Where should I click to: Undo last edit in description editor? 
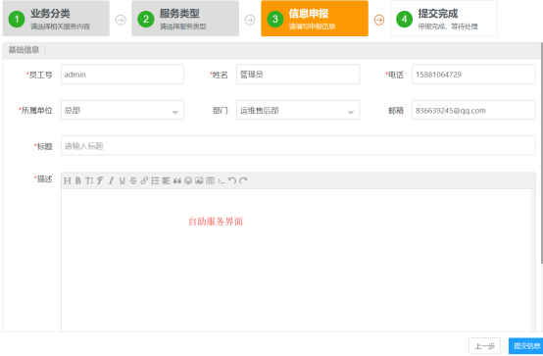pyautogui.click(x=232, y=180)
